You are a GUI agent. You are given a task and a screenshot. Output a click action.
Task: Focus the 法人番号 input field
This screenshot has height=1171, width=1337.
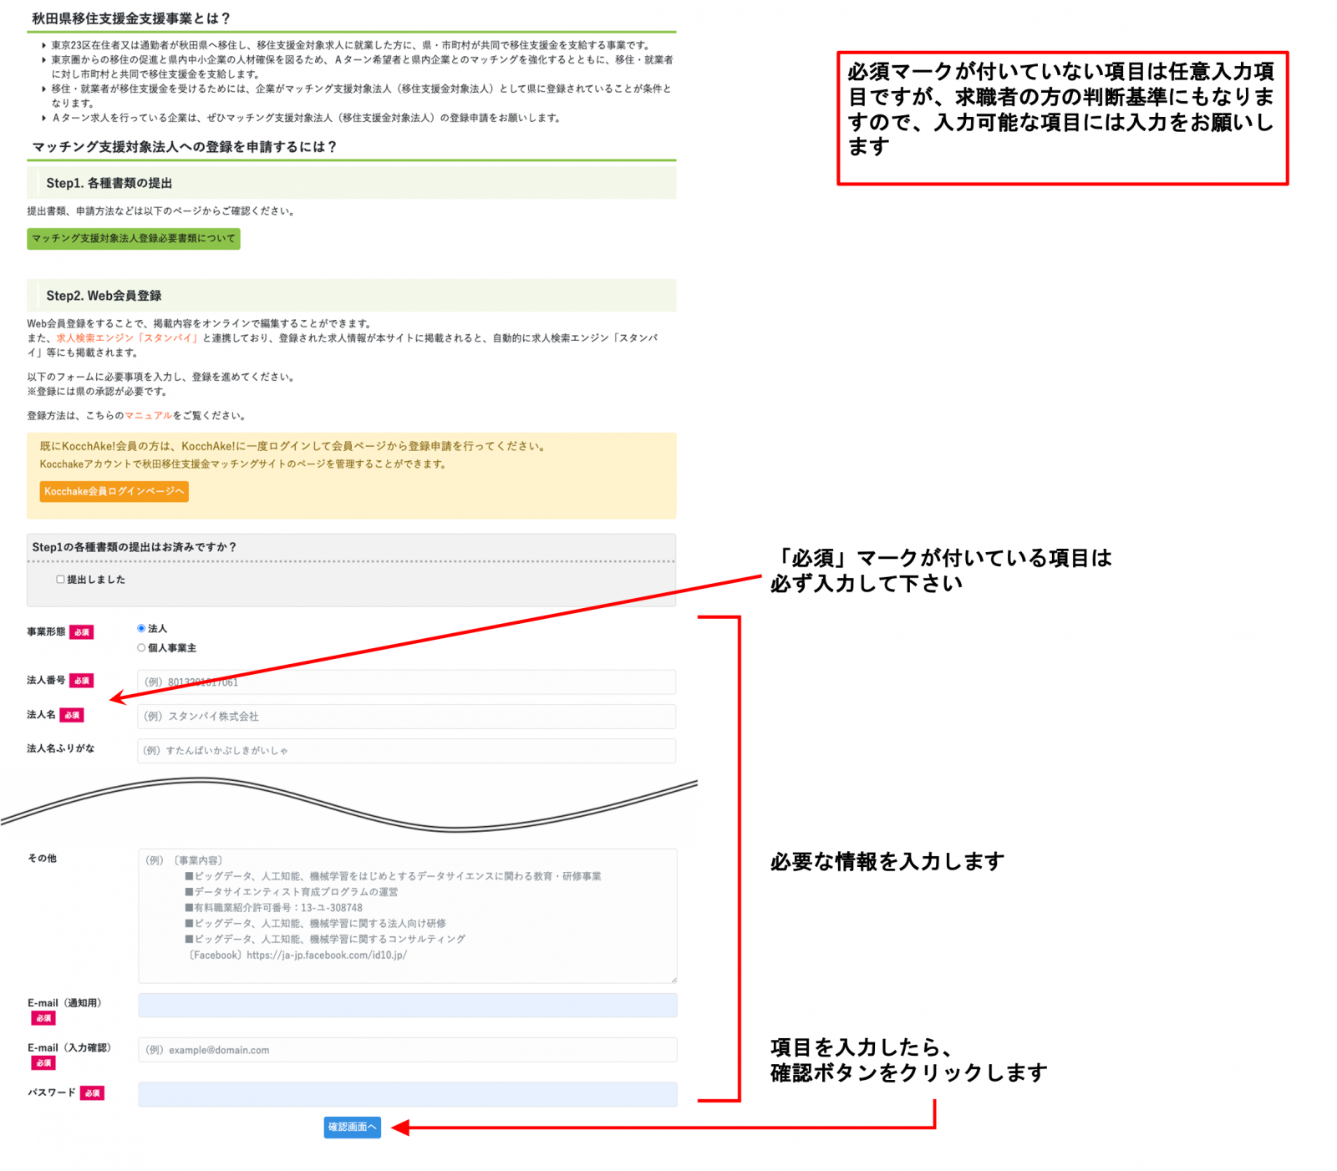click(x=406, y=682)
